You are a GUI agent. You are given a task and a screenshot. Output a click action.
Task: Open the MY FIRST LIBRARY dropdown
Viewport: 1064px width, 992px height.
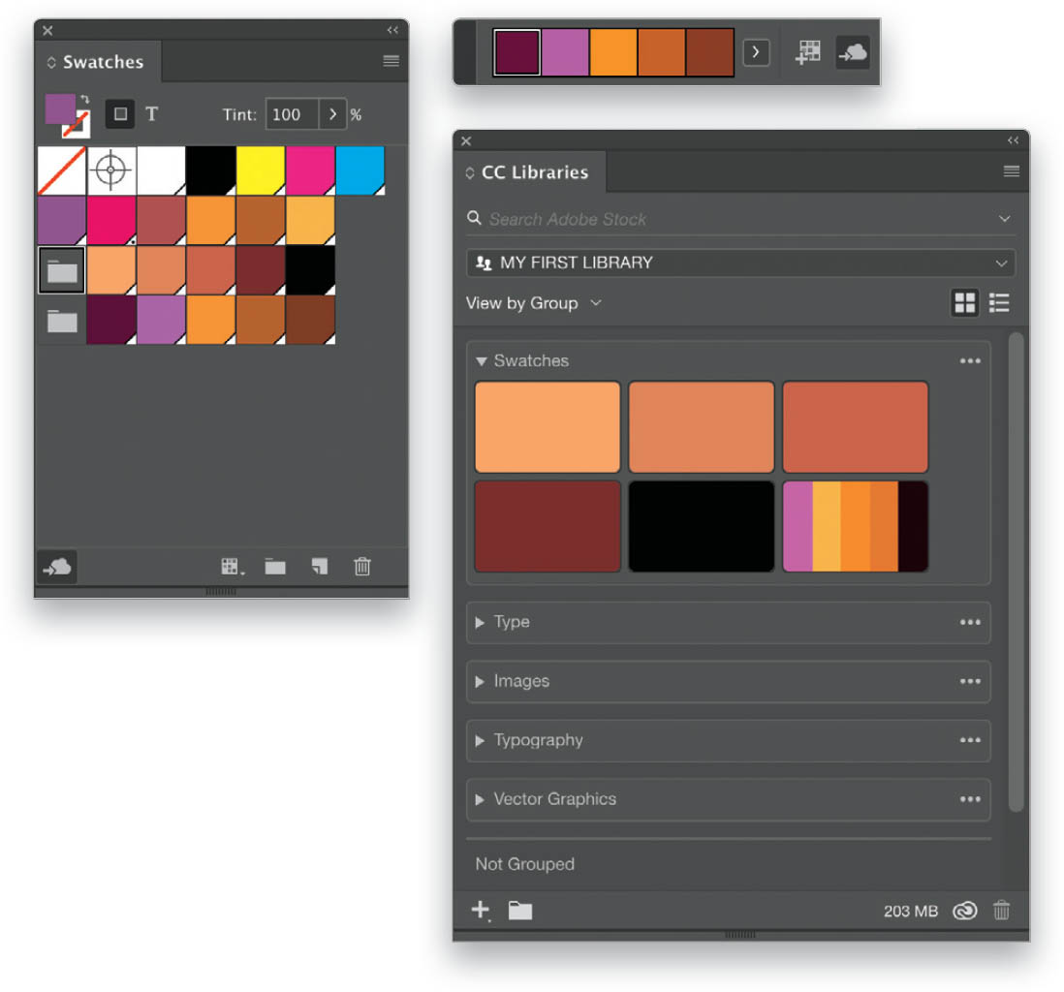tap(740, 263)
